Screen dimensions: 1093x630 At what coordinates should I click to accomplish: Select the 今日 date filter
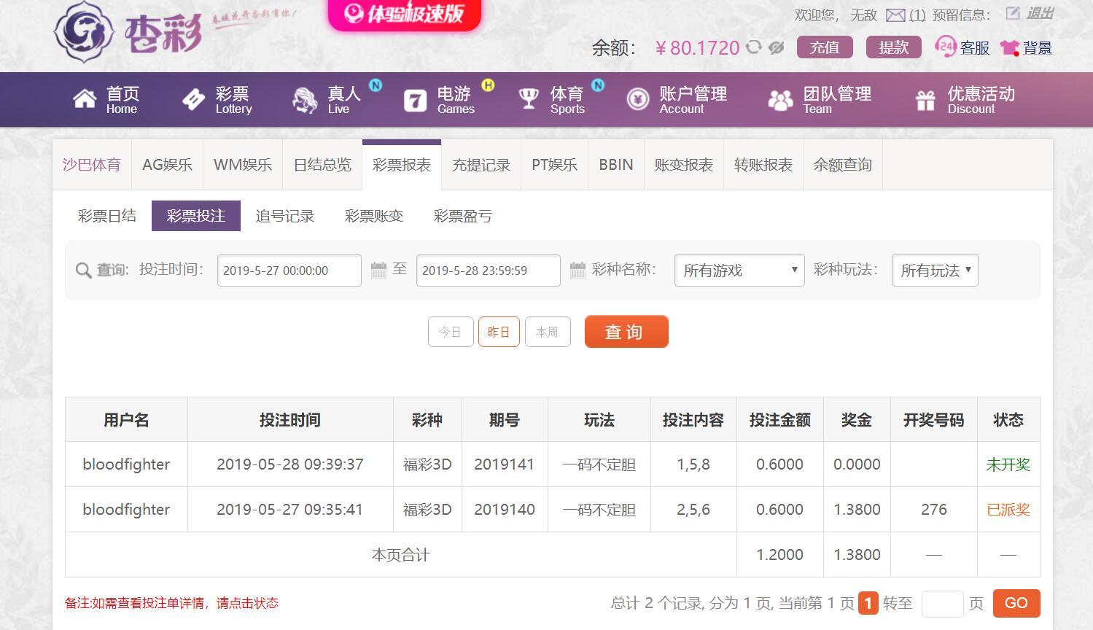(x=451, y=332)
